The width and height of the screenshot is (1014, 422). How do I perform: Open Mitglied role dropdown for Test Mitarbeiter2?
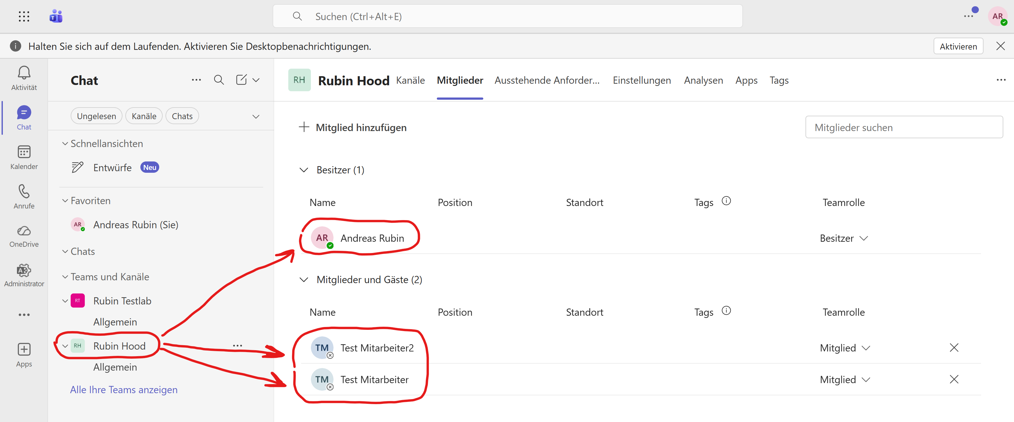[844, 348]
